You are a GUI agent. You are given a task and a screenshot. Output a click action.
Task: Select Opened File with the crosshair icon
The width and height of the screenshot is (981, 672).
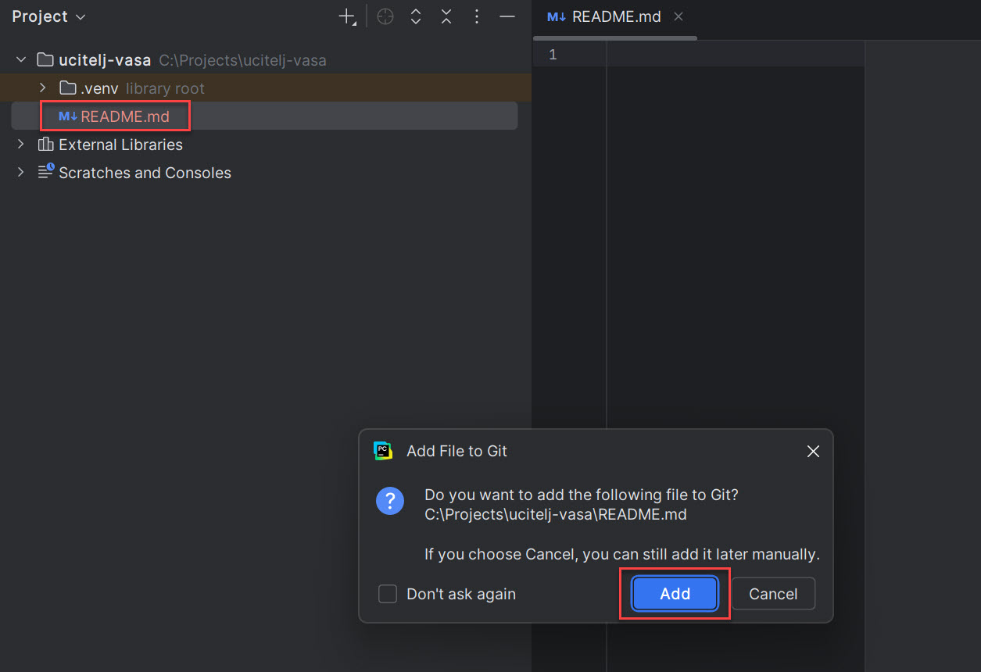[x=385, y=16]
